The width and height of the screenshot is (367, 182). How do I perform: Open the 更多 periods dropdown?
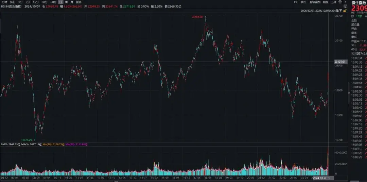pos(79,2)
